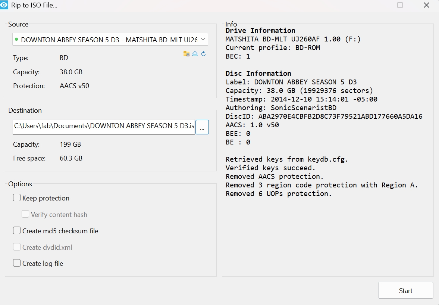Close the Rip to ISO File dialog
This screenshot has height=305, width=439.
(x=426, y=5)
